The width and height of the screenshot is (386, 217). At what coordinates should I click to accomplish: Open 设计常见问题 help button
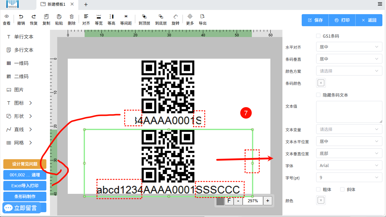point(25,164)
